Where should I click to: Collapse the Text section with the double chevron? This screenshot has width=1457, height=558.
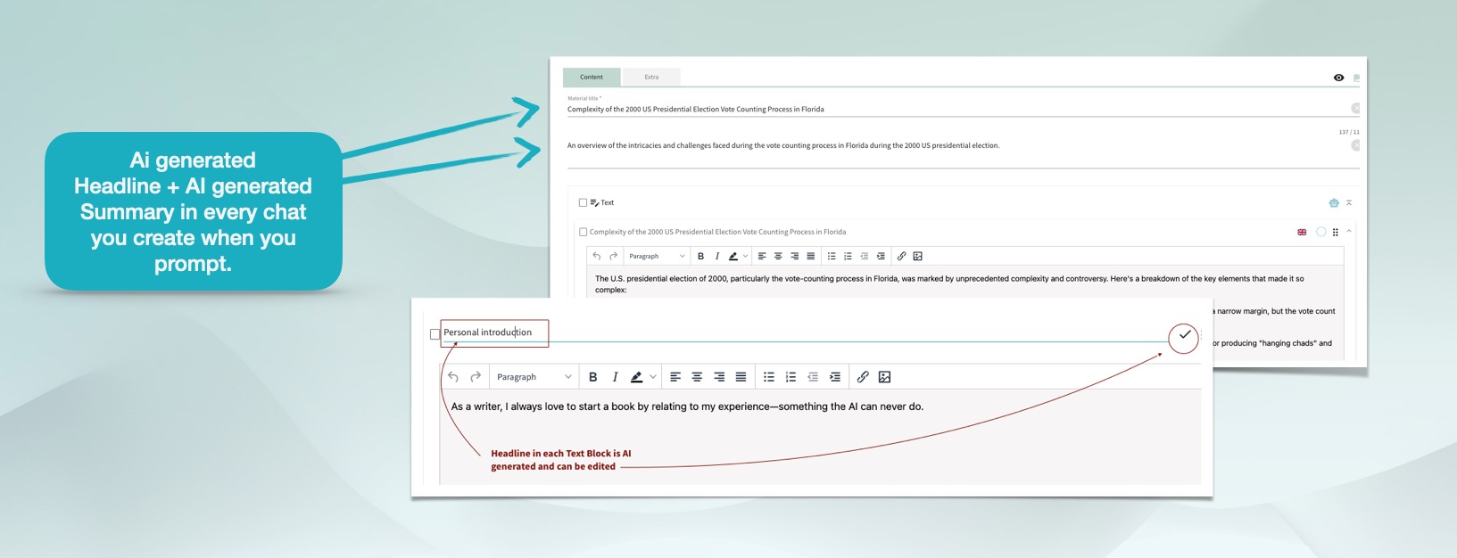pos(1349,203)
